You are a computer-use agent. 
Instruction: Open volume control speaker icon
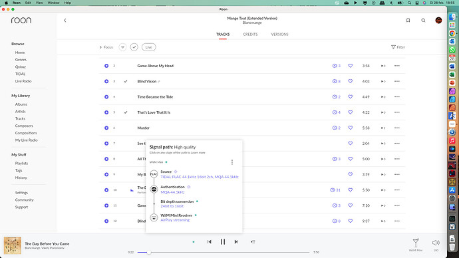436,243
